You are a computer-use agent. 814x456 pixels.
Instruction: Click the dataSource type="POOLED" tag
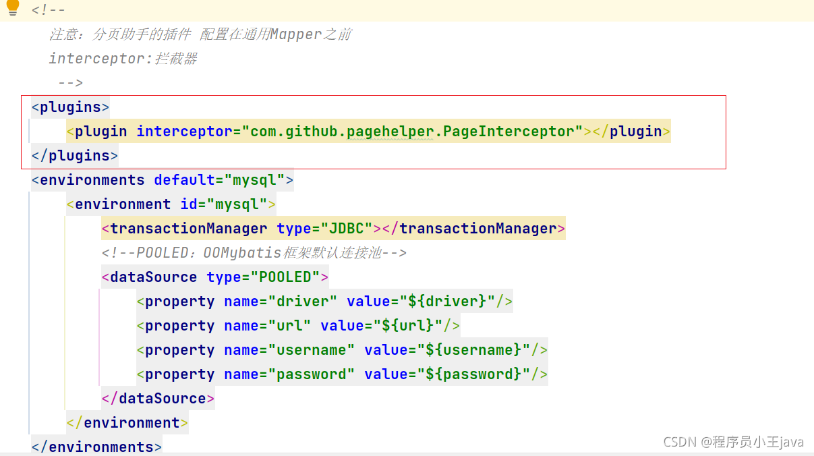[x=215, y=277]
